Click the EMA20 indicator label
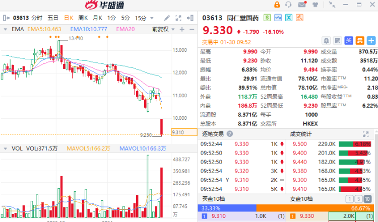This screenshot has height=222, width=378. [x=125, y=29]
